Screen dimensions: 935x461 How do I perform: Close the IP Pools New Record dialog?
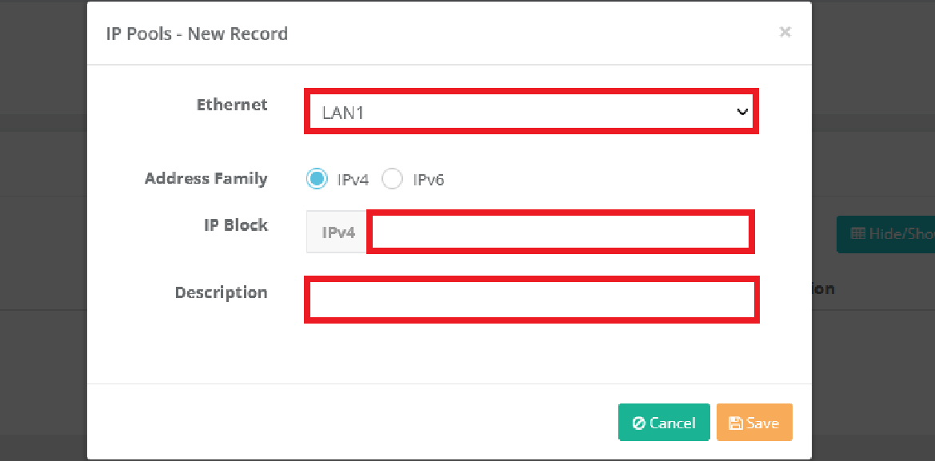click(x=785, y=32)
